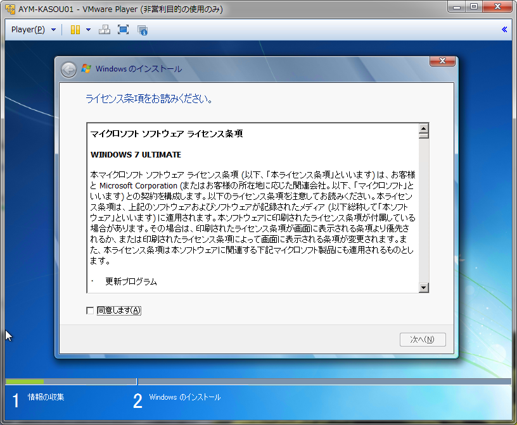
Task: Click the back arrow in Windows setup
Action: coord(68,70)
